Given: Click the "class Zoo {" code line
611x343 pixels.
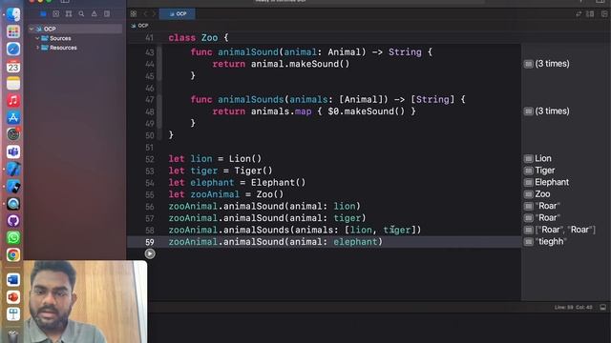Looking at the screenshot, I should pos(199,38).
